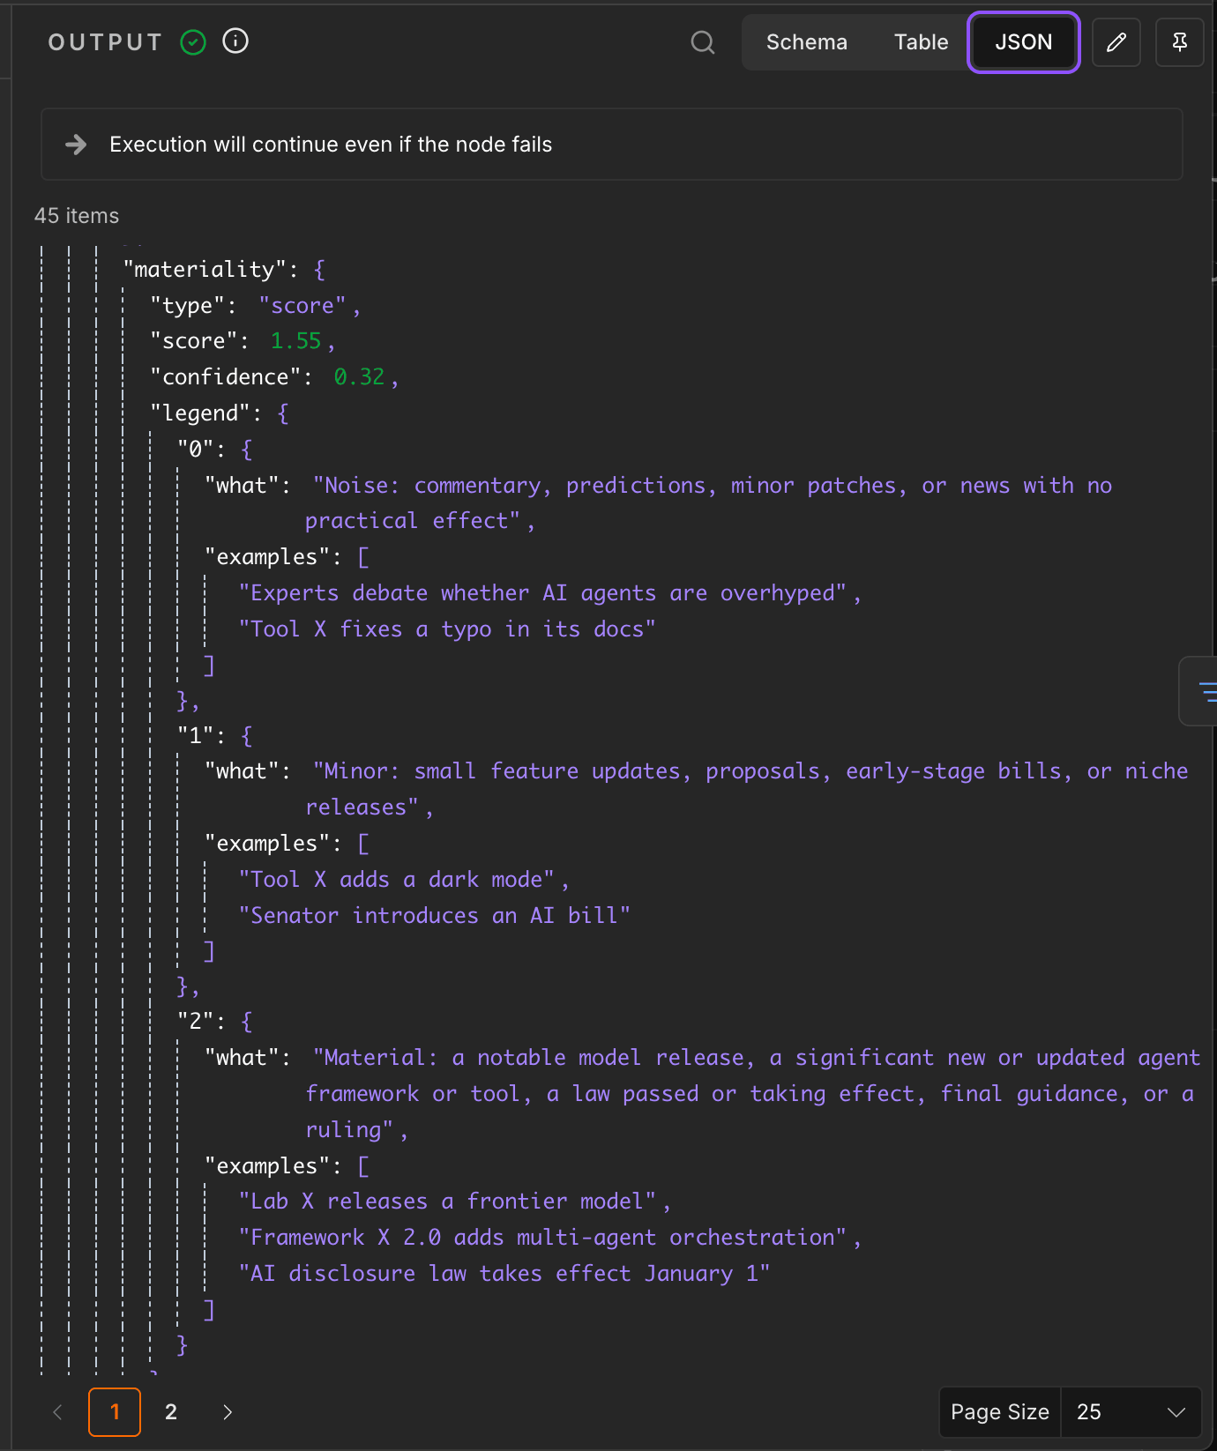
Task: Click "Tool X adds a dark mode"
Action: click(397, 880)
